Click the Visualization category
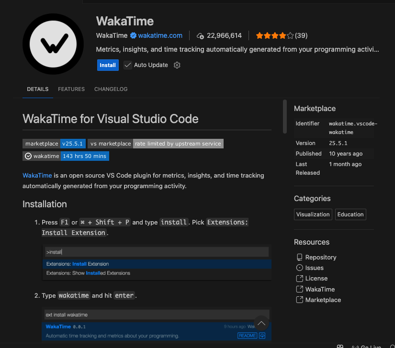 coord(313,214)
